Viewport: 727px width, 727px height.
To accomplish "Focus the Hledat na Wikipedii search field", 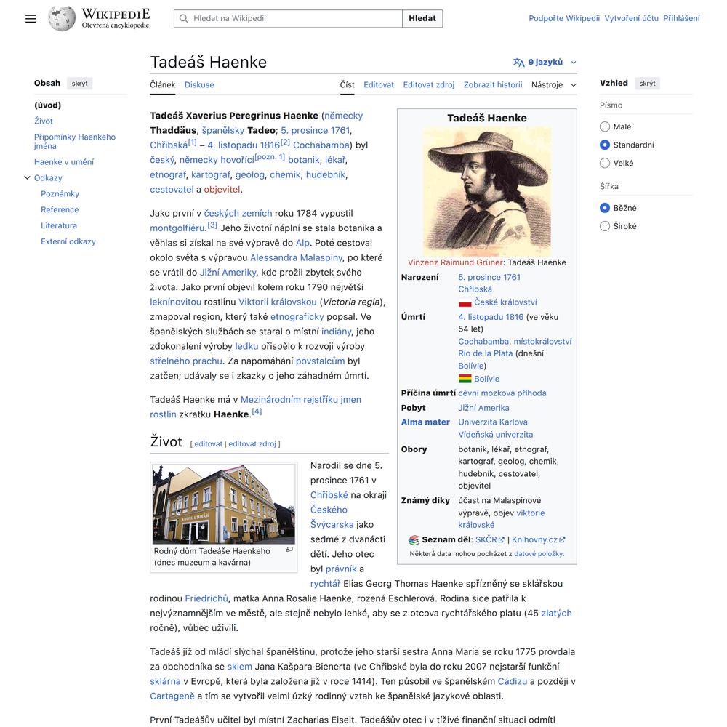I will [288, 19].
